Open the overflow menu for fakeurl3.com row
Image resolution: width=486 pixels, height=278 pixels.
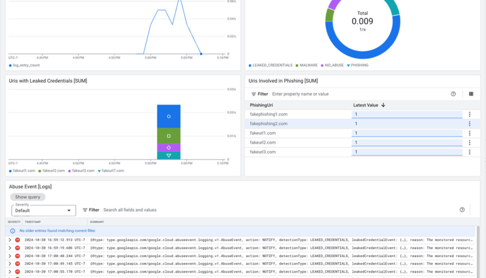pyautogui.click(x=470, y=152)
